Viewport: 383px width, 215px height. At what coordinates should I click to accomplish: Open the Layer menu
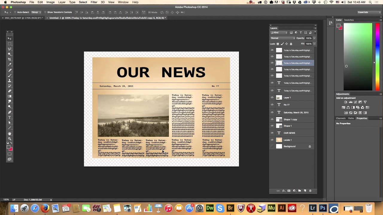(62, 2)
